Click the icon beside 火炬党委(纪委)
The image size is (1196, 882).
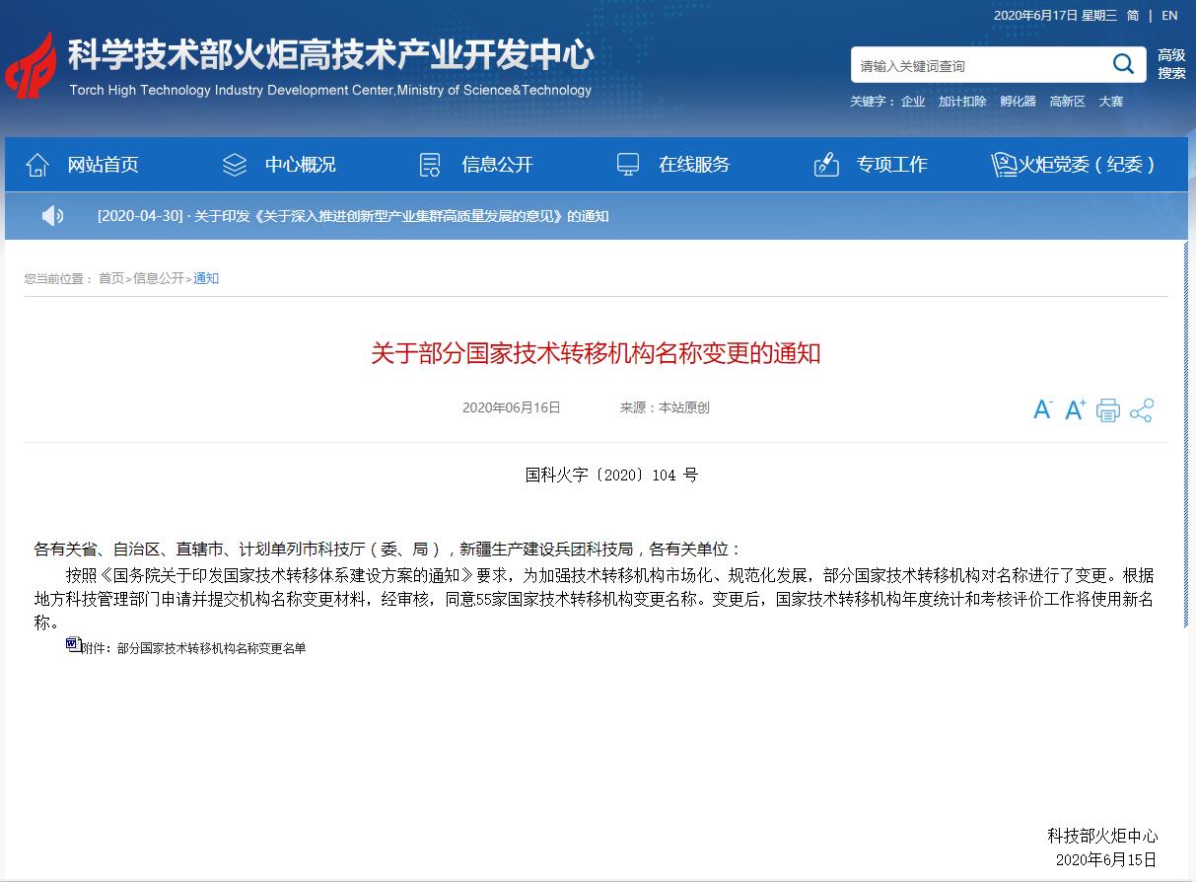click(1004, 165)
